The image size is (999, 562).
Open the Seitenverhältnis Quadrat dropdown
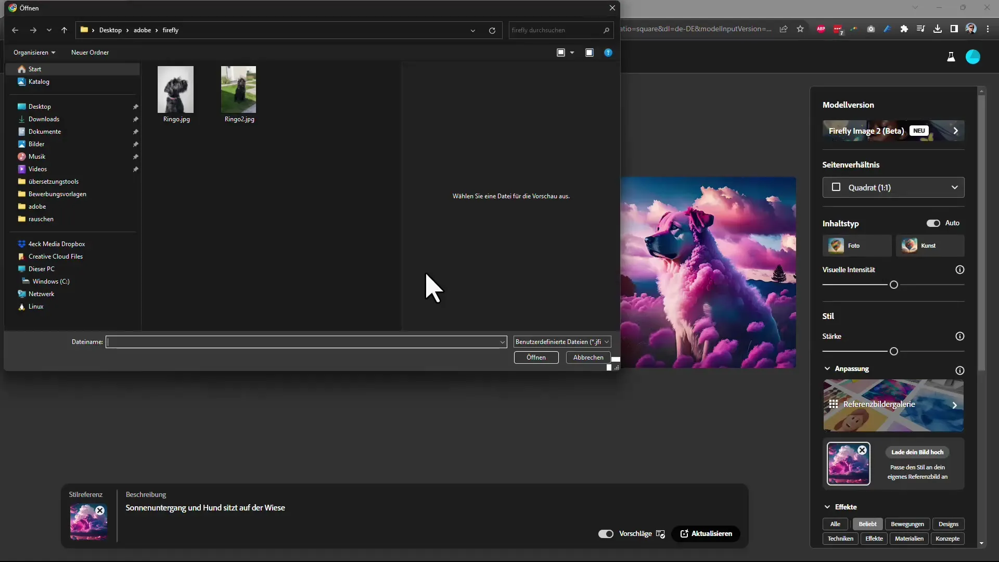[893, 187]
